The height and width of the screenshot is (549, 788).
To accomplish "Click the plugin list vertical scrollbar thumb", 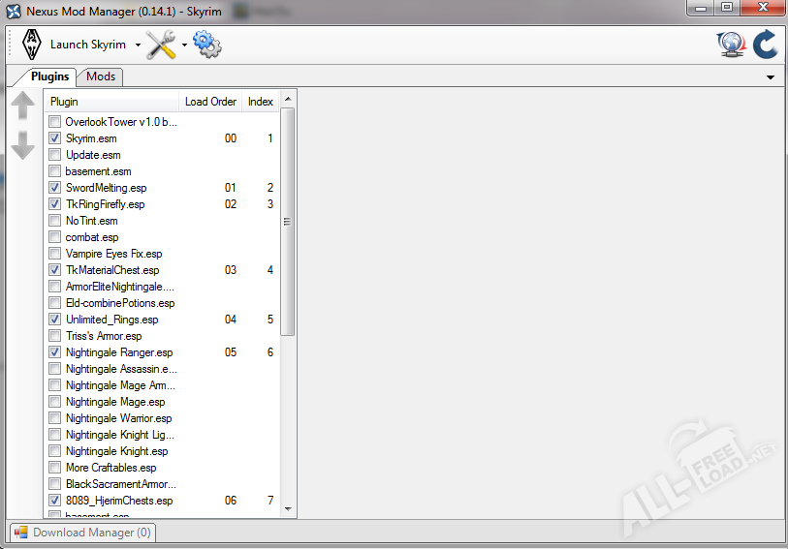I will (287, 221).
